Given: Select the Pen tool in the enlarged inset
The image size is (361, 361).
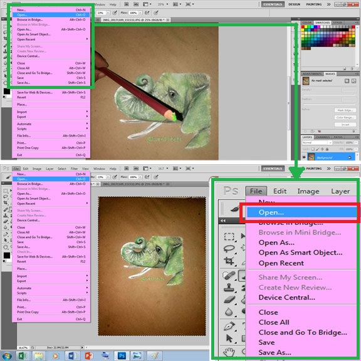Looking at the screenshot, I should [229, 326].
